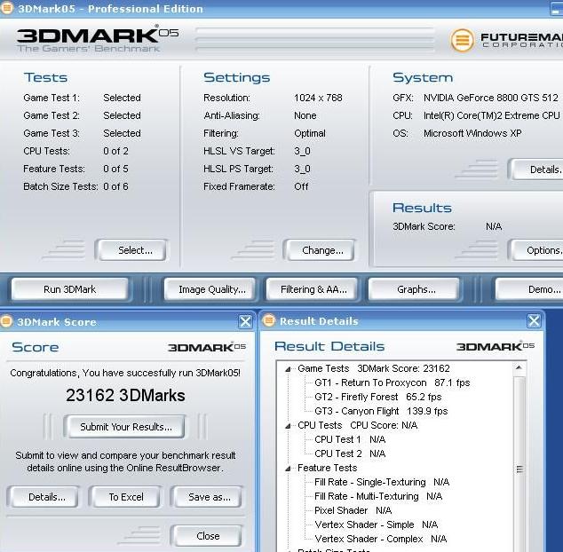Image resolution: width=563 pixels, height=552 pixels.
Task: Select the Pixel Shader row
Action: pos(353,510)
